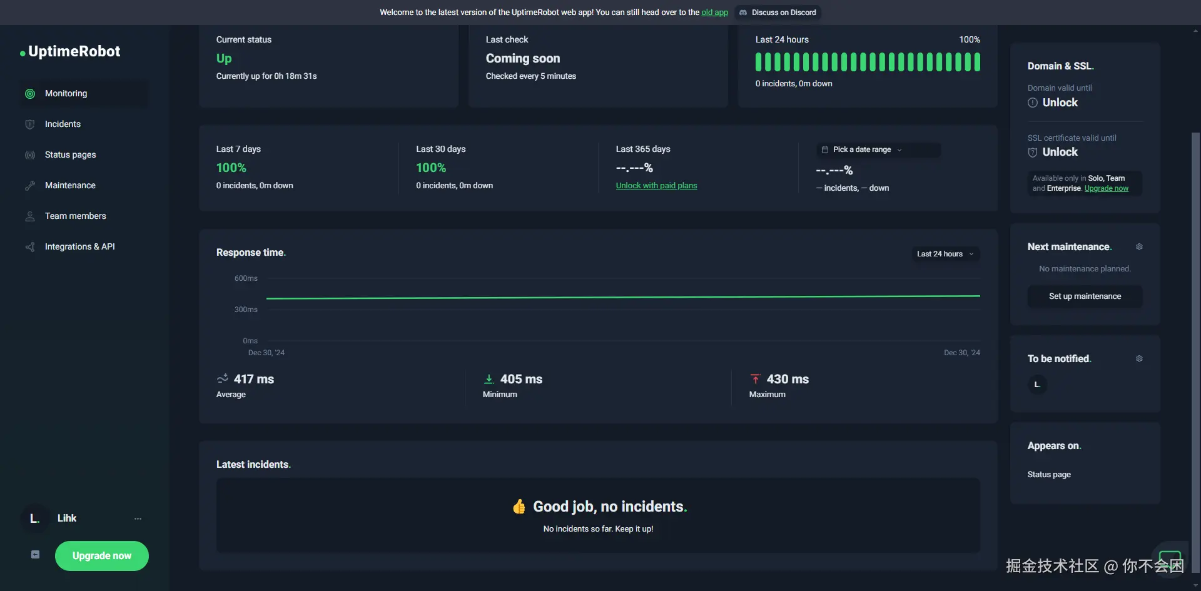Click the L. notified contact avatar
This screenshot has width=1201, height=591.
click(1037, 385)
